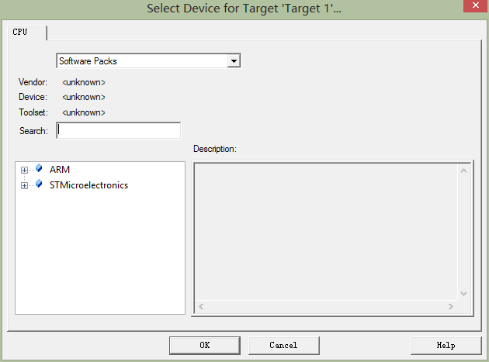Screen dimensions: 489x362
Task: Expand the ARM vendor node
Action: point(24,170)
